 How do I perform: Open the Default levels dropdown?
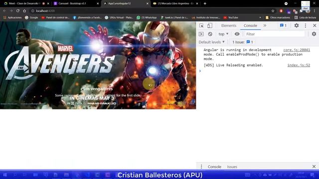pyautogui.click(x=211, y=42)
